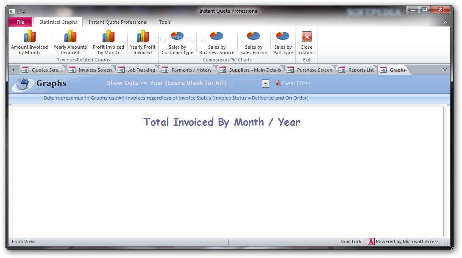Image resolution: width=462 pixels, height=258 pixels.
Task: Open Quick Access Toolbar customize arrow
Action: tap(24, 12)
